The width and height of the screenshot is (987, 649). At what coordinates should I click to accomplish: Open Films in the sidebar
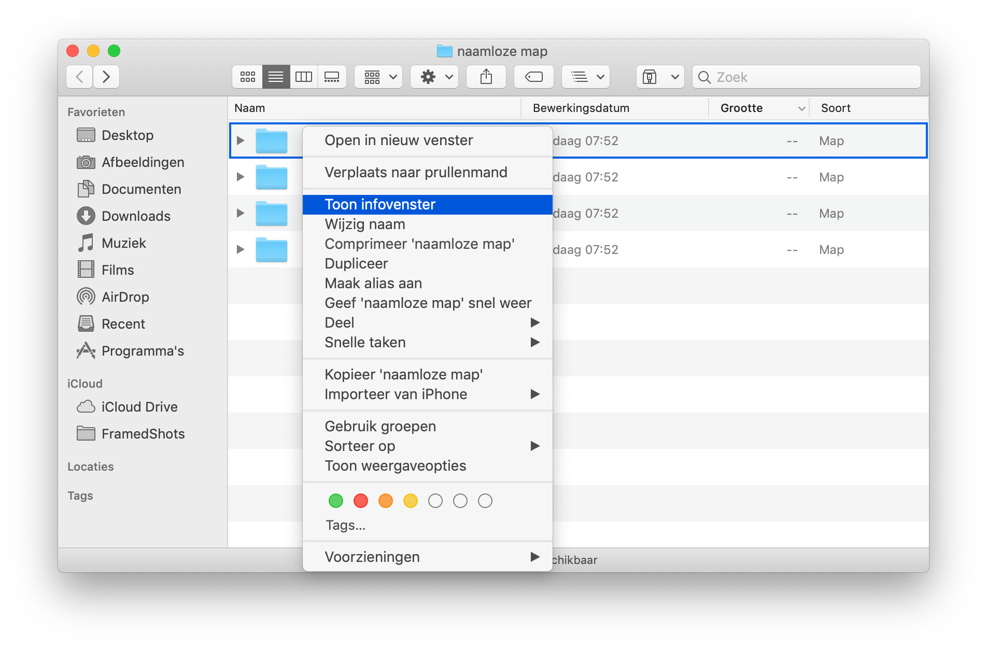tap(105, 270)
